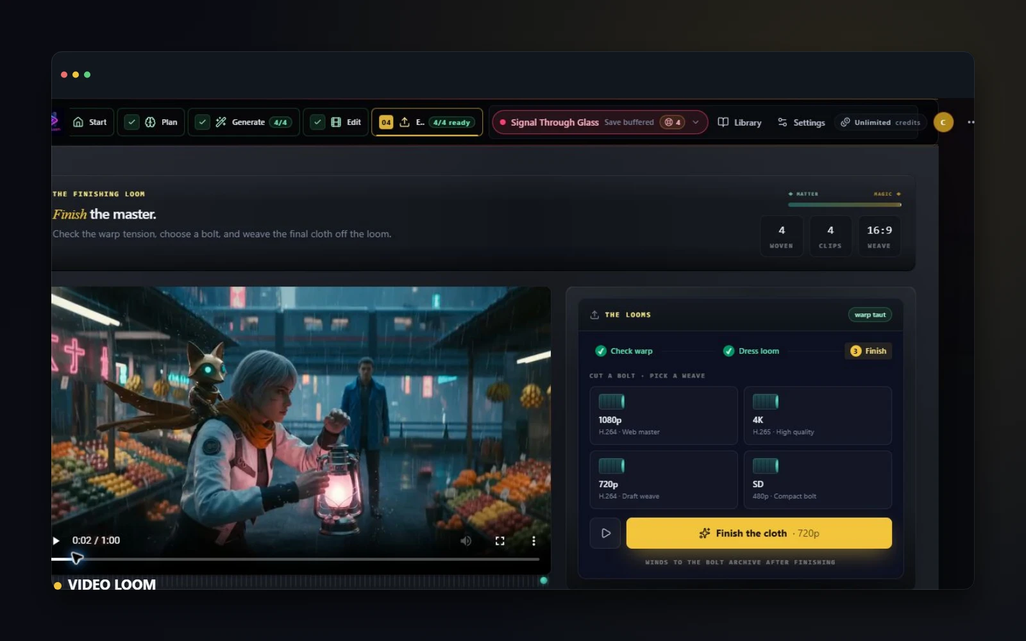The image size is (1026, 641).
Task: Click the film strip Edit icon
Action: click(336, 122)
